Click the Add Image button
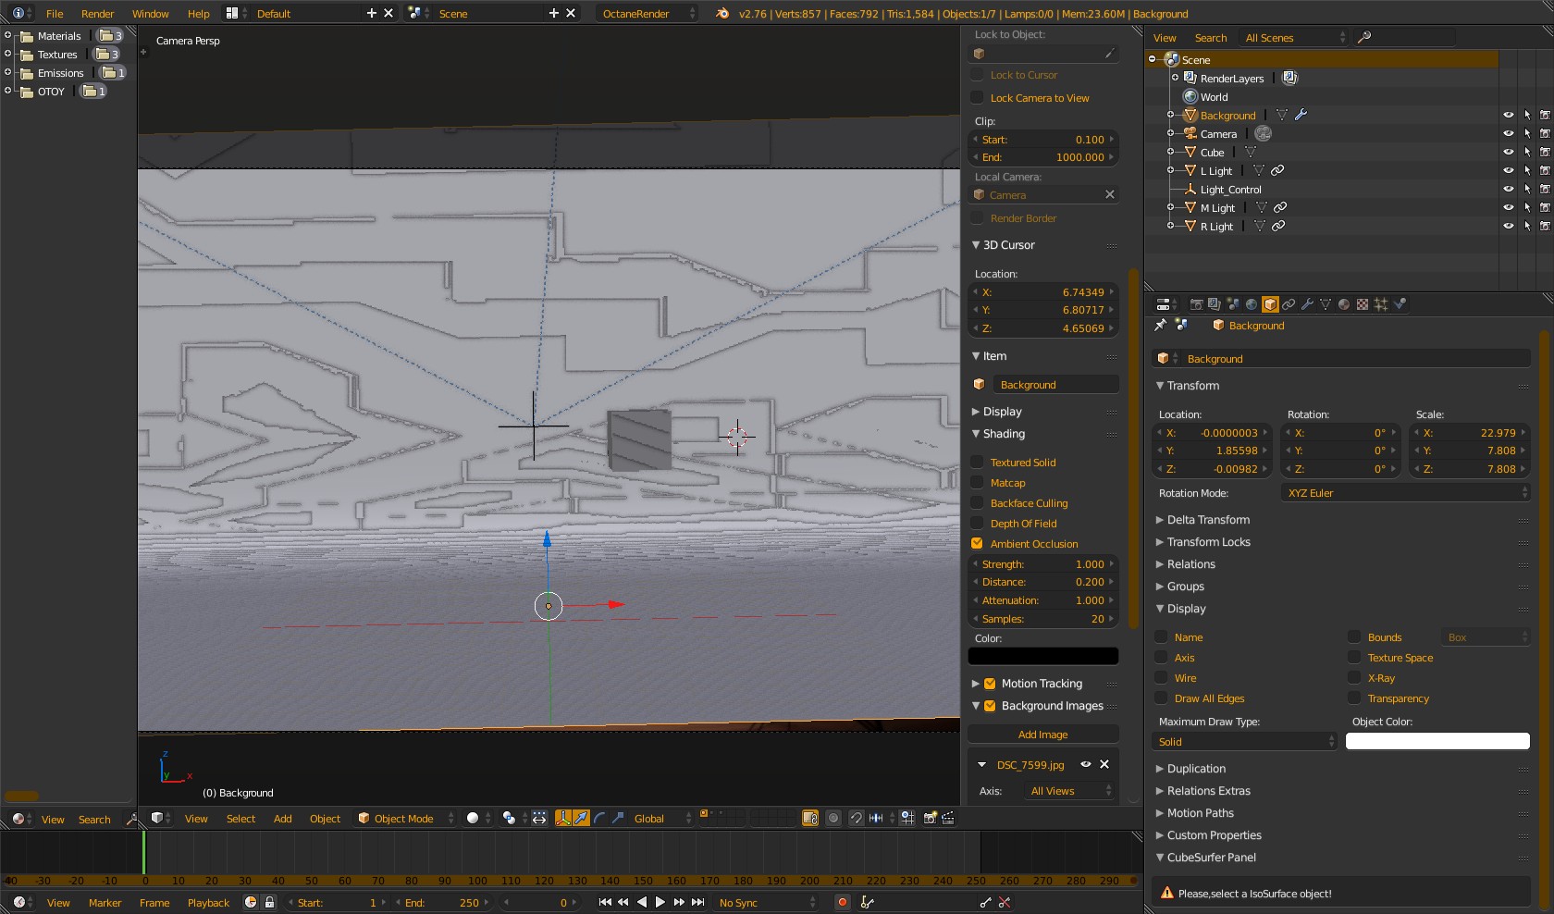This screenshot has height=914, width=1554. pos(1043,735)
